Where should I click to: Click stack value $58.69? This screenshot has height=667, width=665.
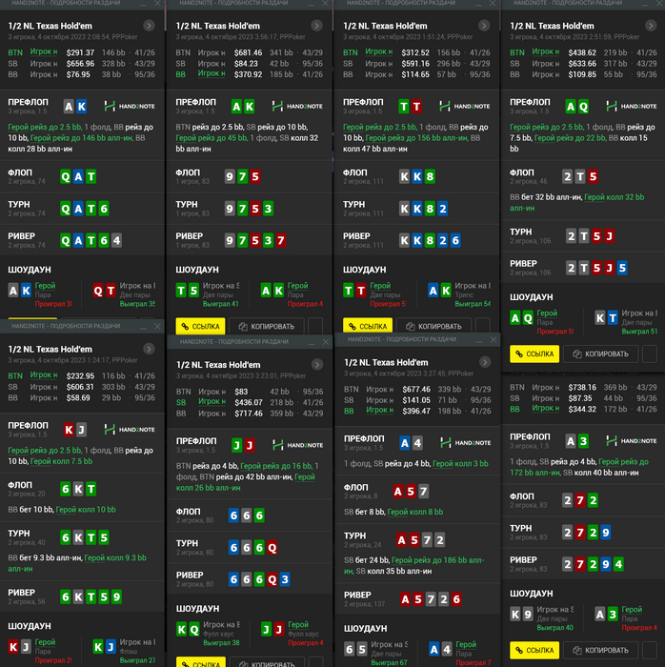pyautogui.click(x=78, y=397)
